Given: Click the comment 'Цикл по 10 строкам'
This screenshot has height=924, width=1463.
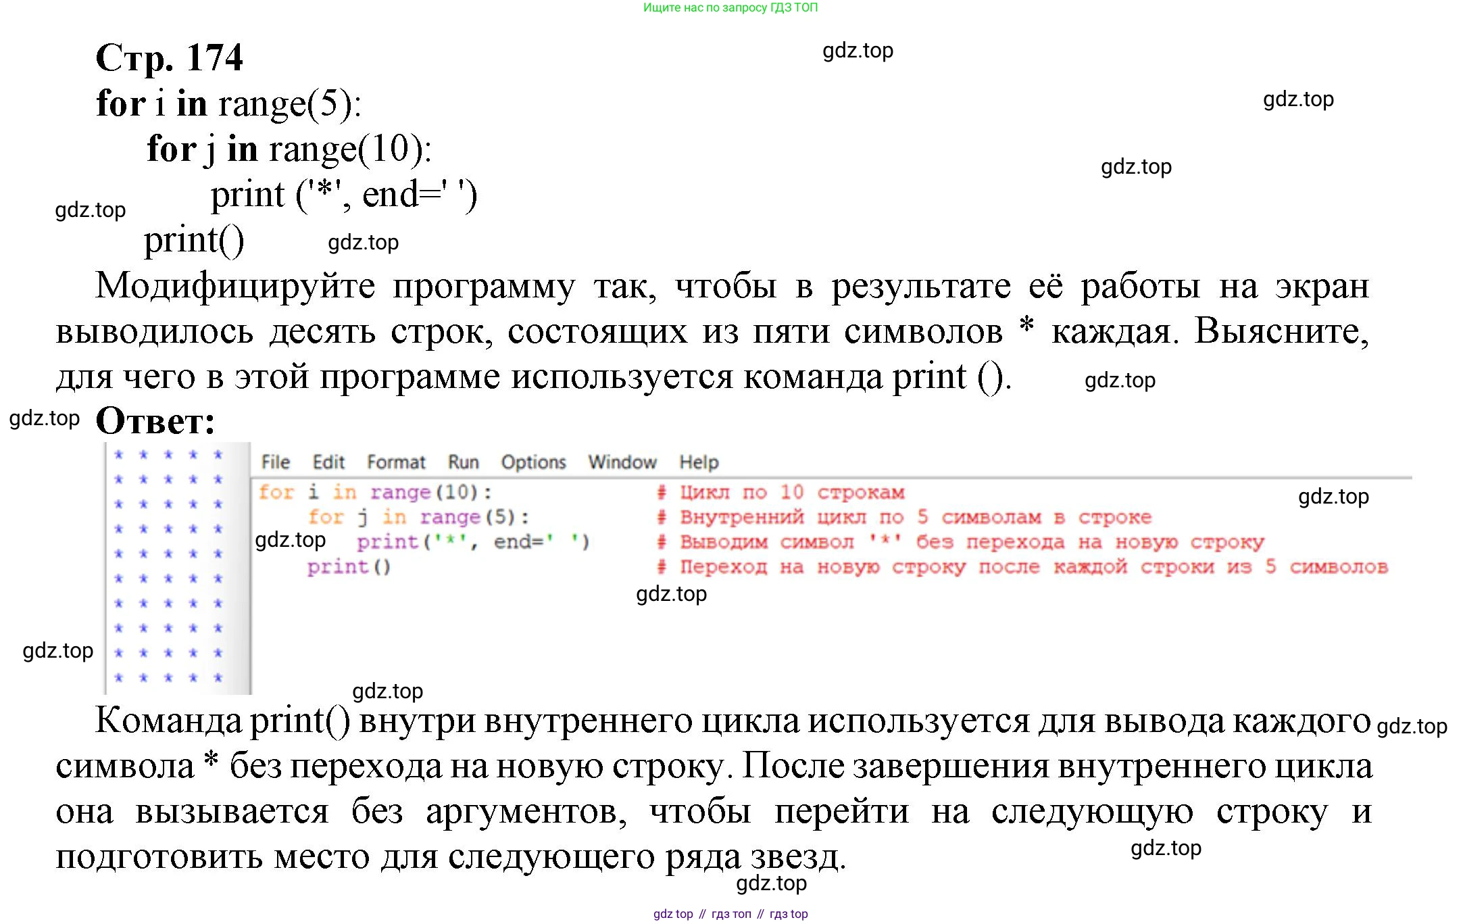Looking at the screenshot, I should (780, 492).
